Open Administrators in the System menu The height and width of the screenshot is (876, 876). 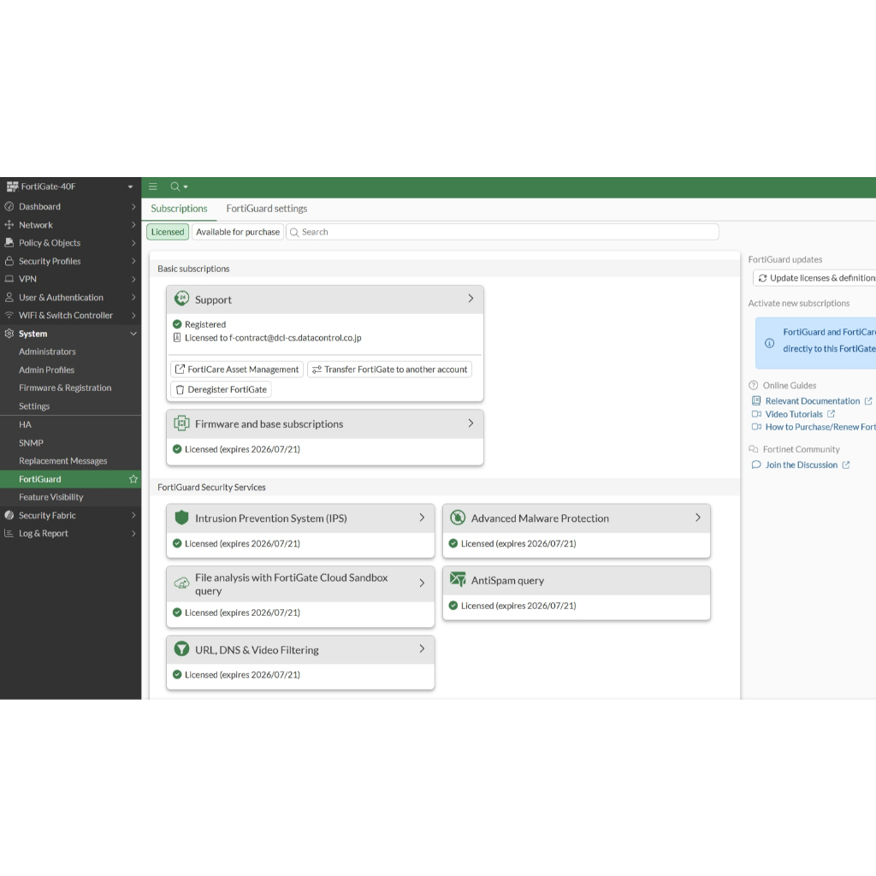[x=47, y=352]
